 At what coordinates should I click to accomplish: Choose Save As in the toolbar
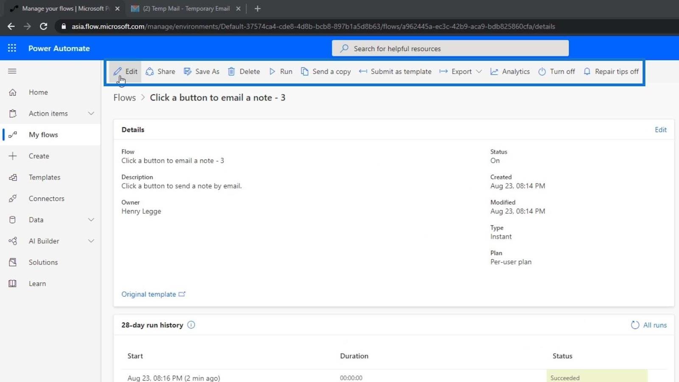click(202, 71)
